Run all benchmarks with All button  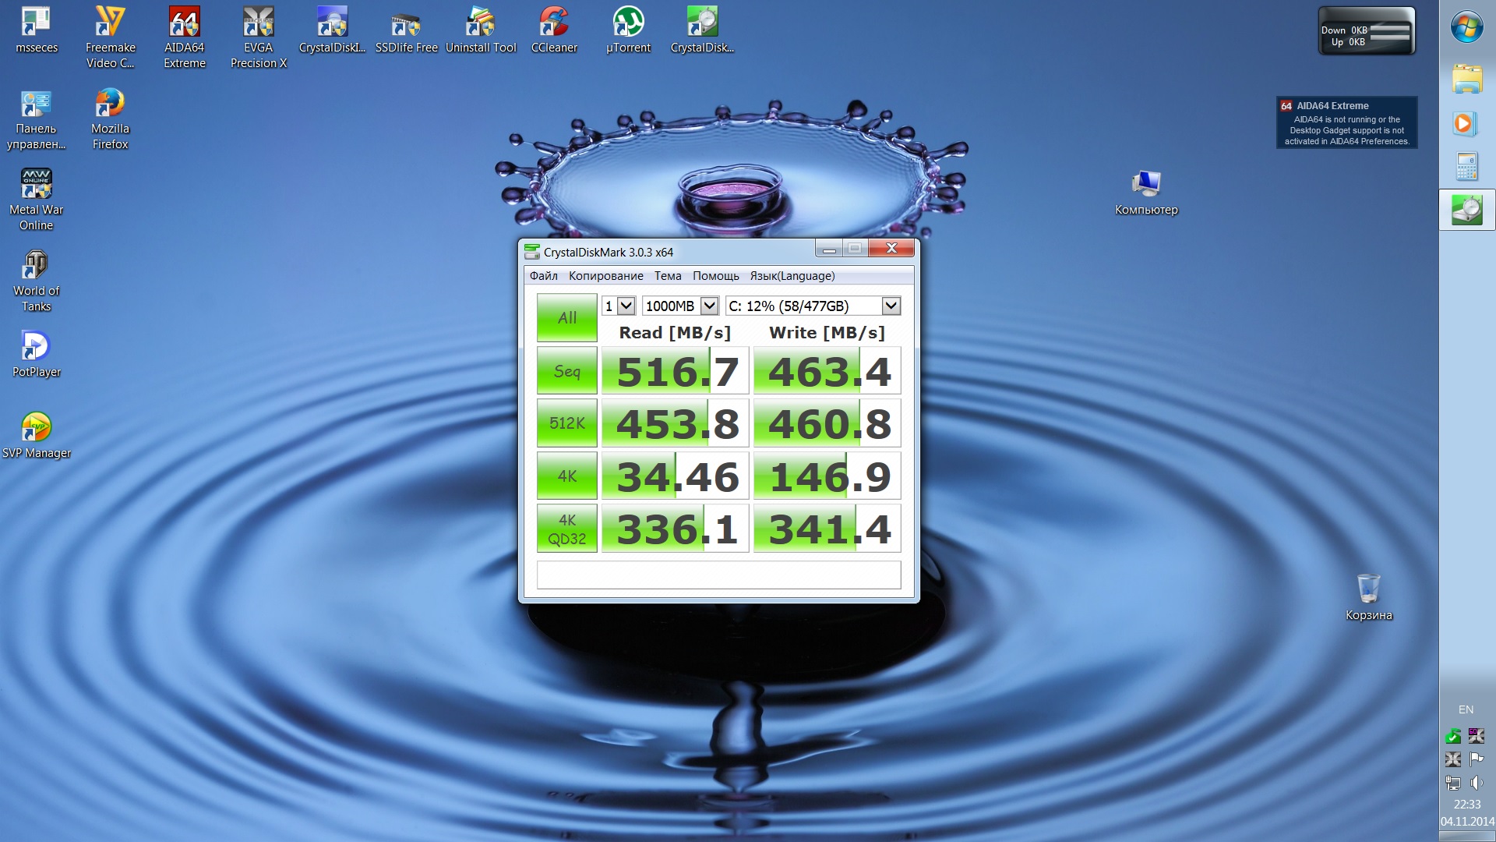point(567,318)
